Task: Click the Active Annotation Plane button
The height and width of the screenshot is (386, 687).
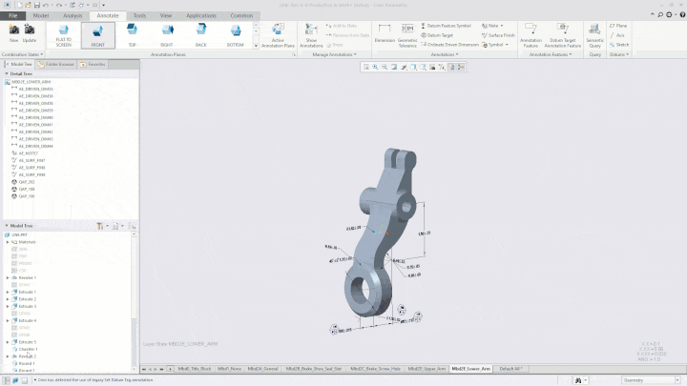Action: pos(277,35)
